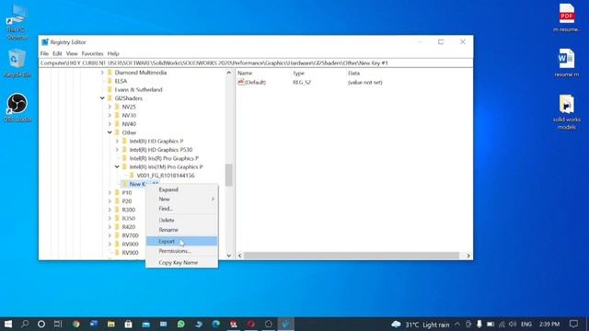The height and width of the screenshot is (331, 589).
Task: Launch Google Chrome from taskbar
Action: click(75, 324)
